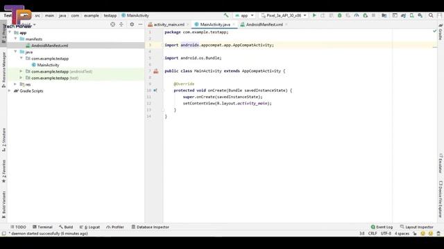Image resolution: width=444 pixels, height=249 pixels.
Task: Toggle the Structure tool window
Action: (3, 140)
